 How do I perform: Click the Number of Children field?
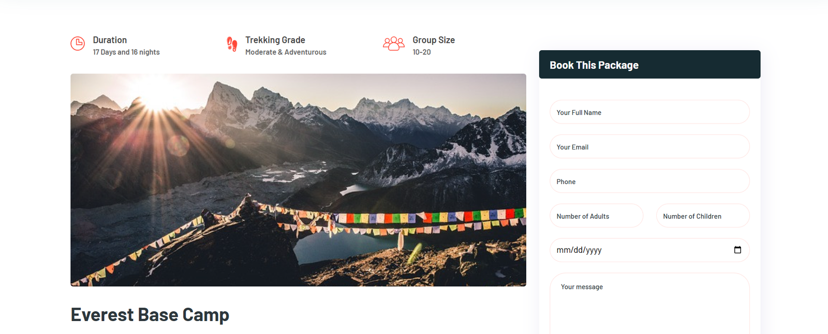pyautogui.click(x=702, y=216)
